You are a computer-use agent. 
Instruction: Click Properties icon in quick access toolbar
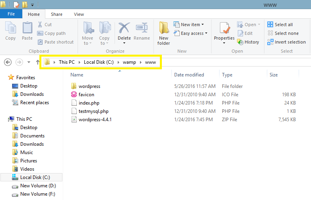tap(16, 4)
